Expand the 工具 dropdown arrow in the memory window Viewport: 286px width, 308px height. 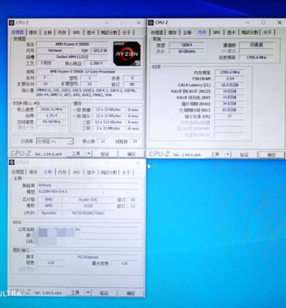coord(227,154)
